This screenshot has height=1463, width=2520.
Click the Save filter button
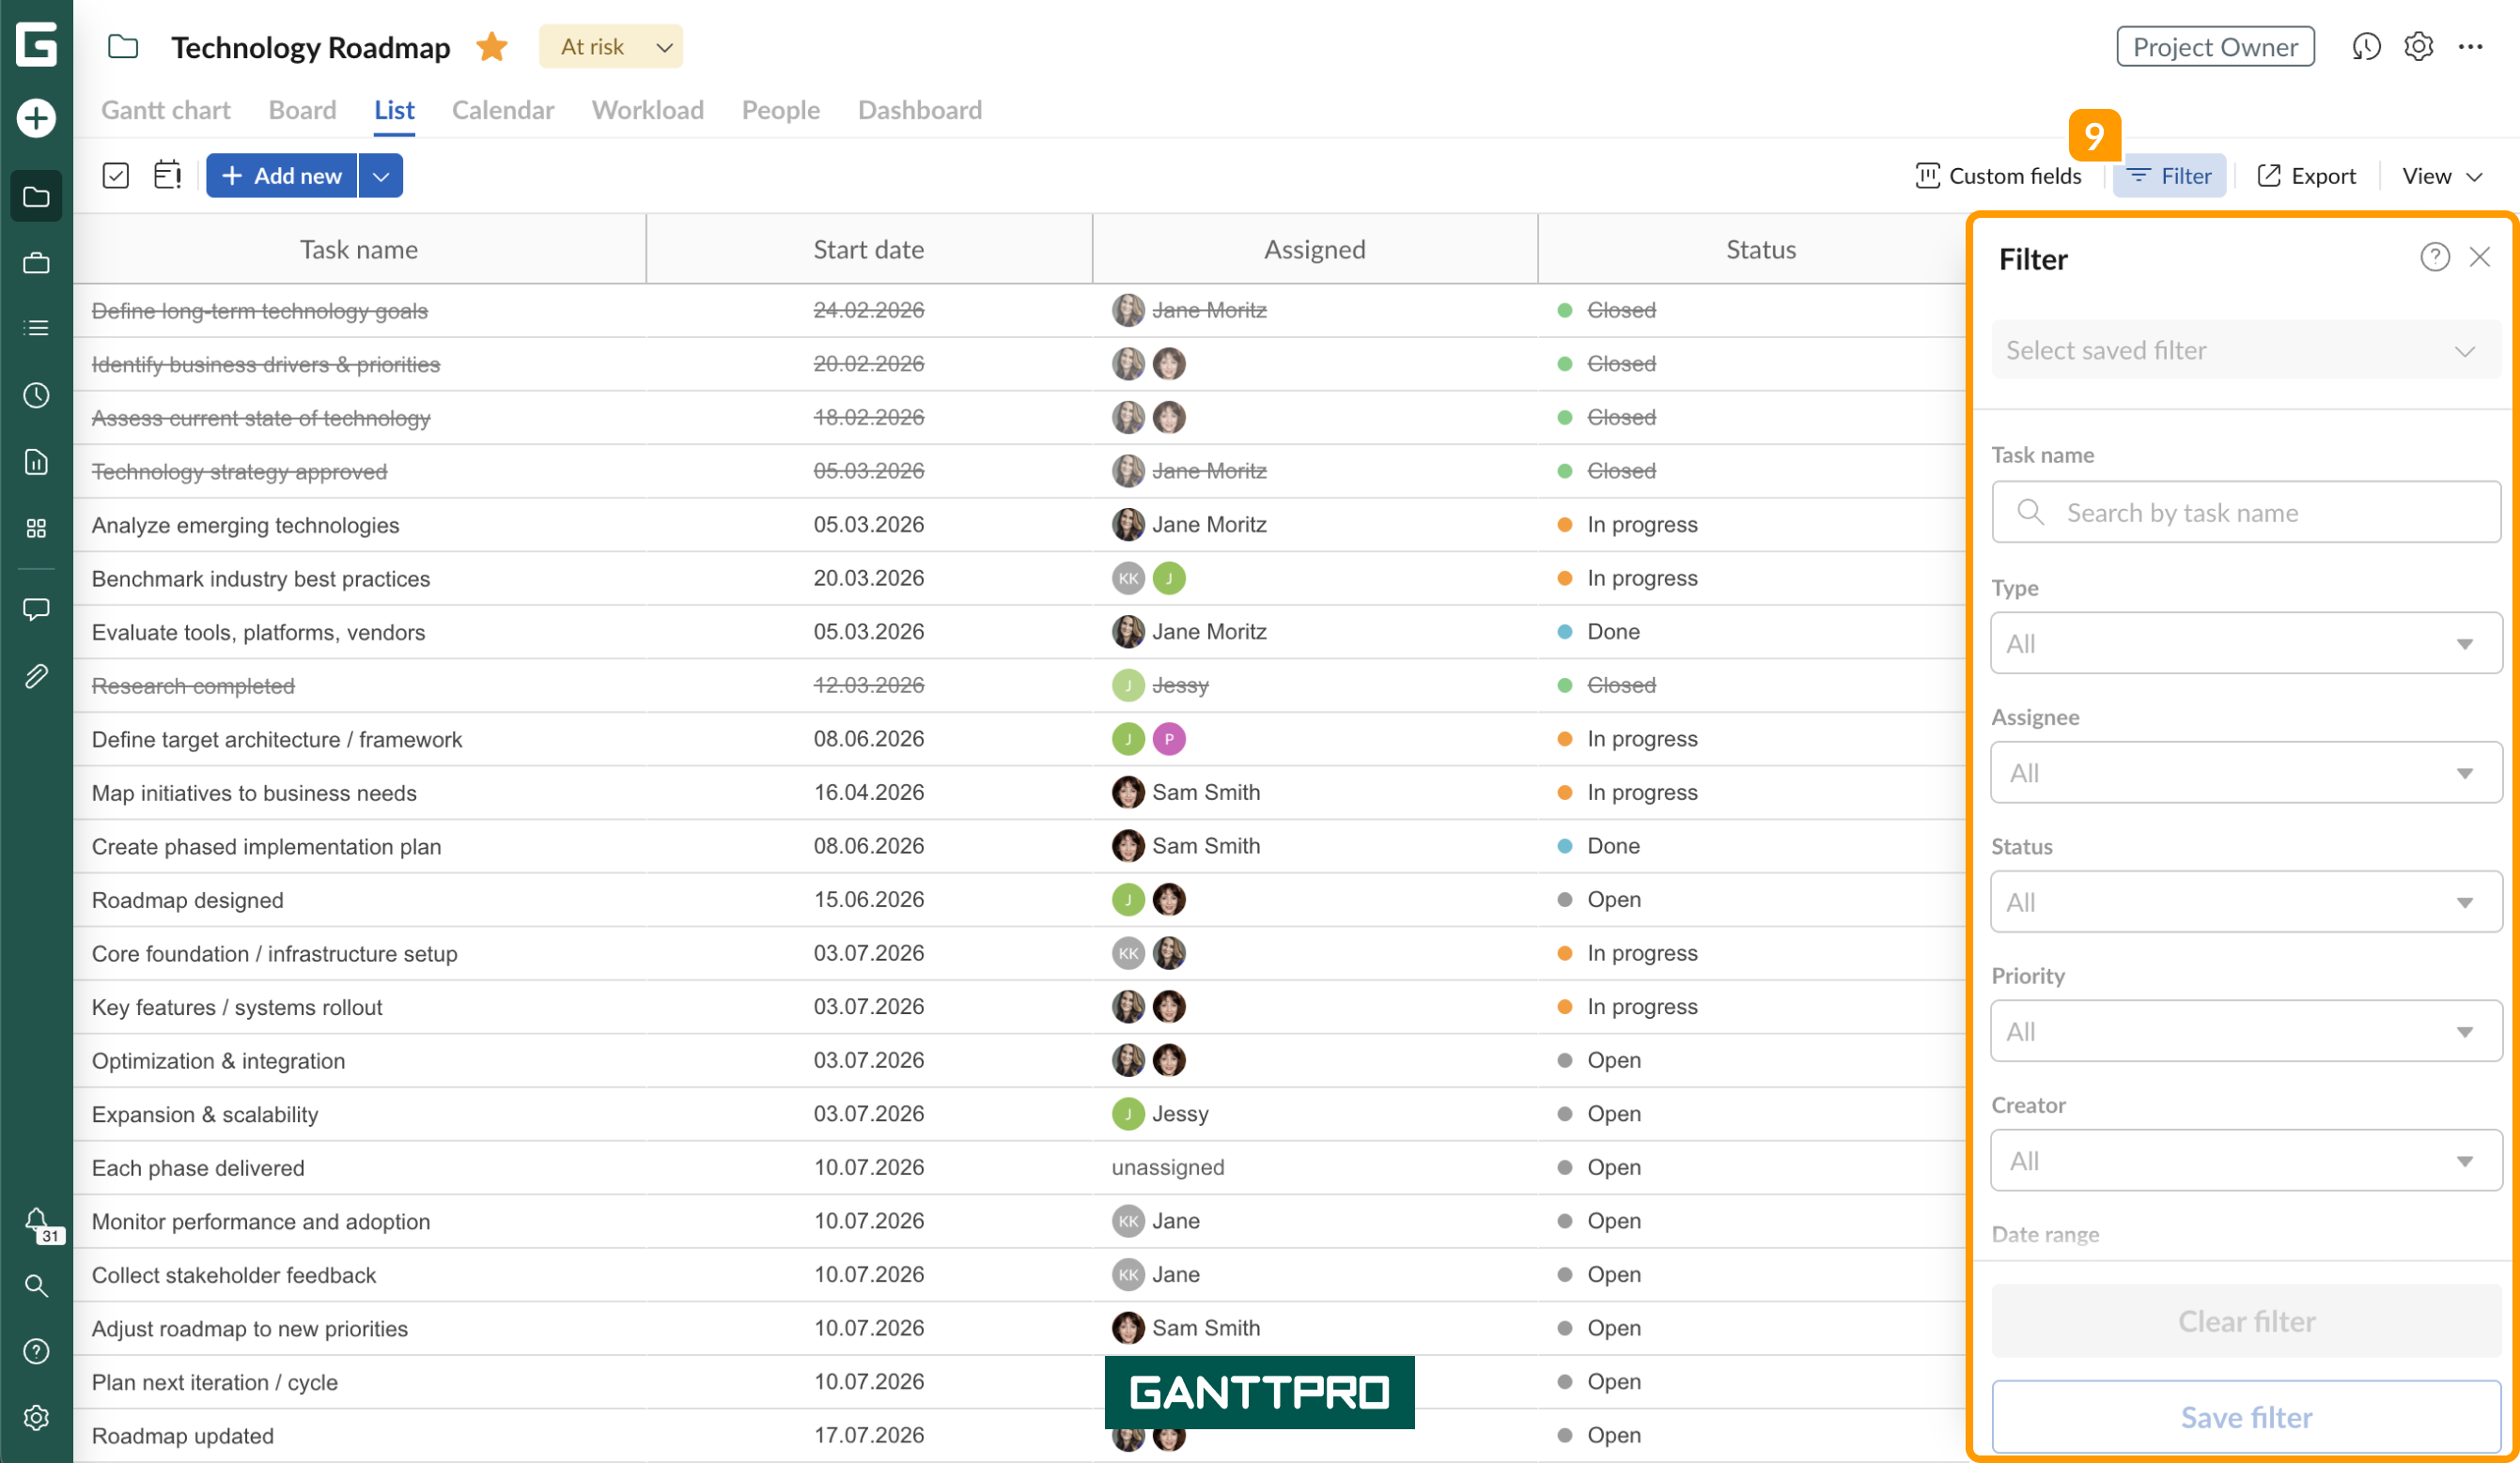pyautogui.click(x=2245, y=1417)
